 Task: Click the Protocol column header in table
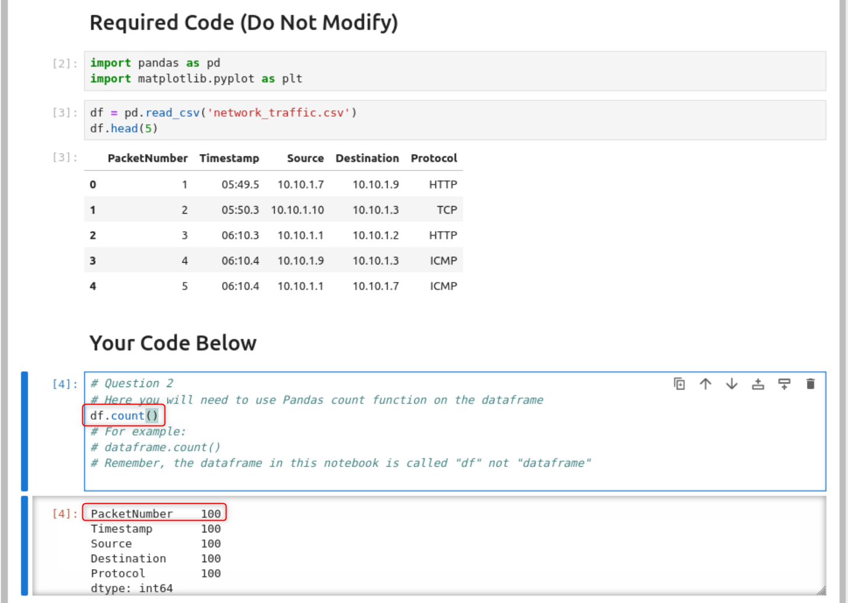[434, 158]
